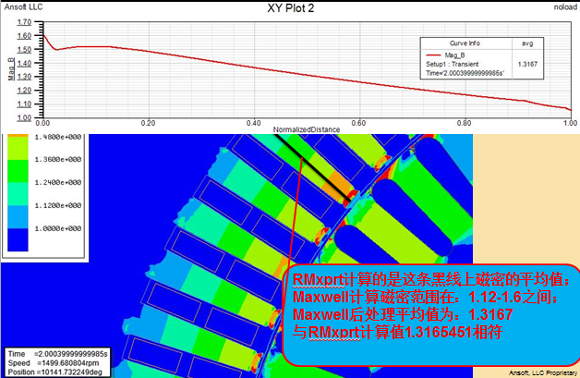Select the Mag_B vertical axis label
The height and width of the screenshot is (378, 580).
(11, 69)
